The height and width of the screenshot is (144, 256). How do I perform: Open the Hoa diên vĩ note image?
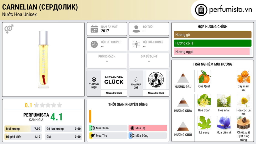[x=224, y=123]
